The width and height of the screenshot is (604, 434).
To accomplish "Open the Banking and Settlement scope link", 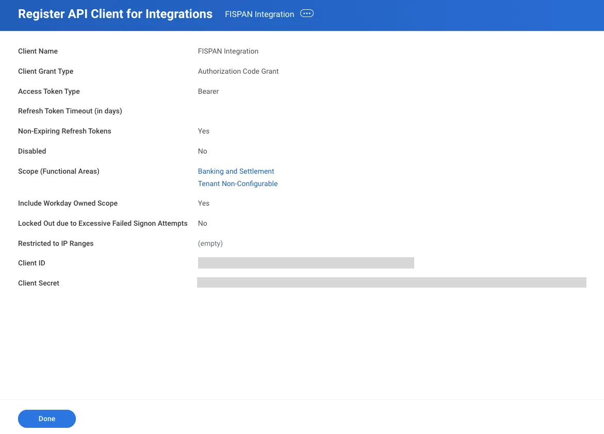I will click(236, 171).
